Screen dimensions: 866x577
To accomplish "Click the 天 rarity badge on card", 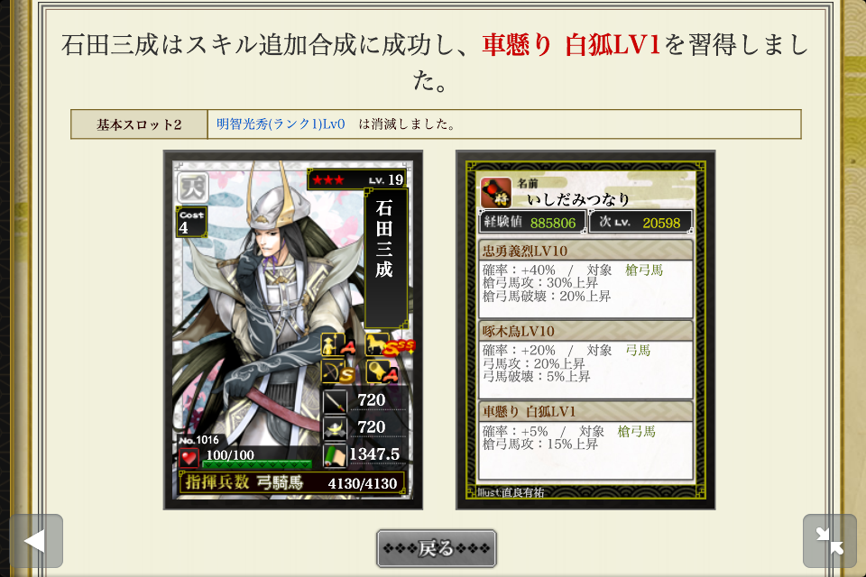I will pyautogui.click(x=192, y=188).
